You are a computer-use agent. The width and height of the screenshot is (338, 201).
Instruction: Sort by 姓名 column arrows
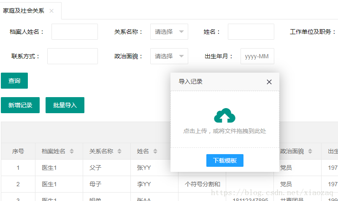(155, 152)
